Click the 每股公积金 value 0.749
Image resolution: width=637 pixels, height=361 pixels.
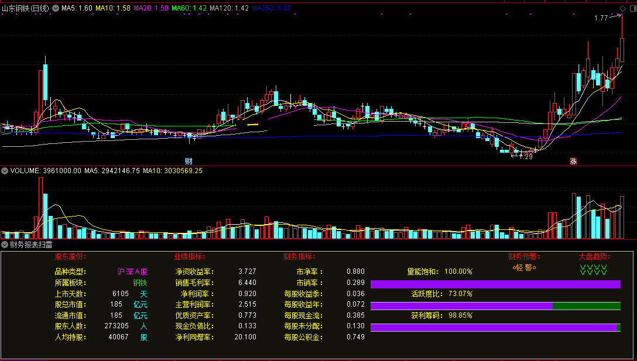tap(355, 337)
